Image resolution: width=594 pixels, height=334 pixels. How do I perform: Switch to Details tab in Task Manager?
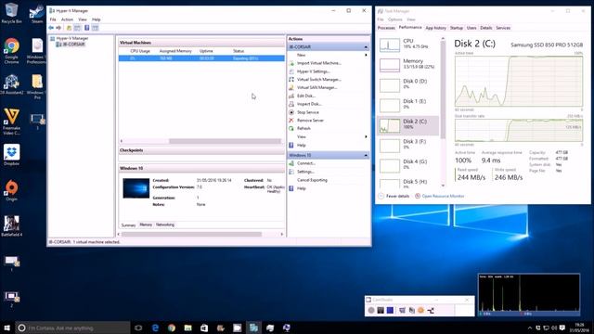(485, 28)
